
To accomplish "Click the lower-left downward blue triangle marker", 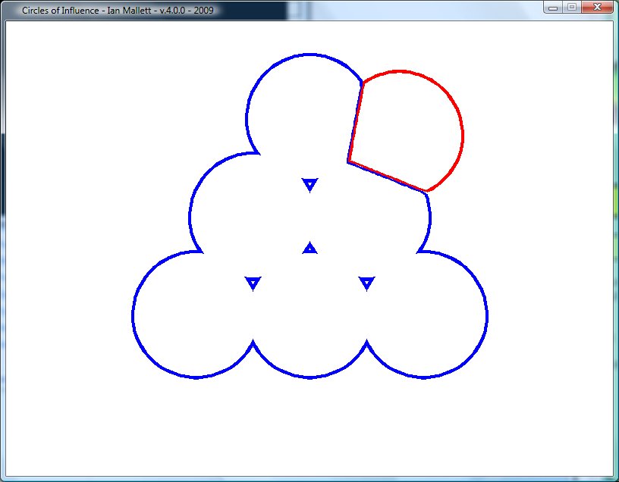I will click(253, 283).
